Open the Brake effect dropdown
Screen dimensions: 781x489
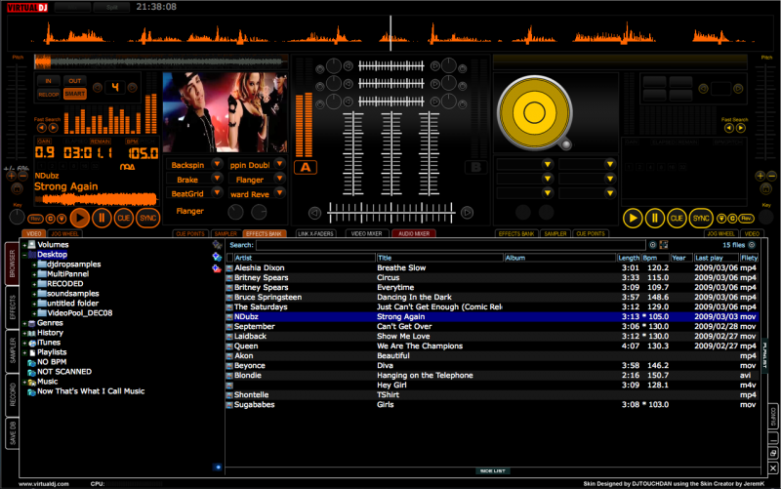(217, 179)
